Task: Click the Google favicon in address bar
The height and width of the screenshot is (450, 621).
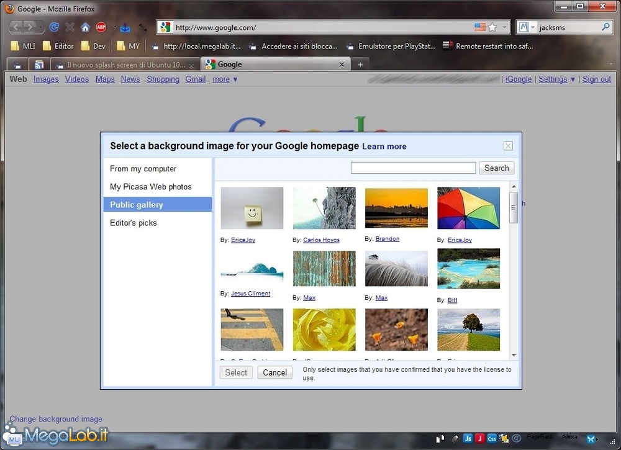Action: pyautogui.click(x=165, y=27)
